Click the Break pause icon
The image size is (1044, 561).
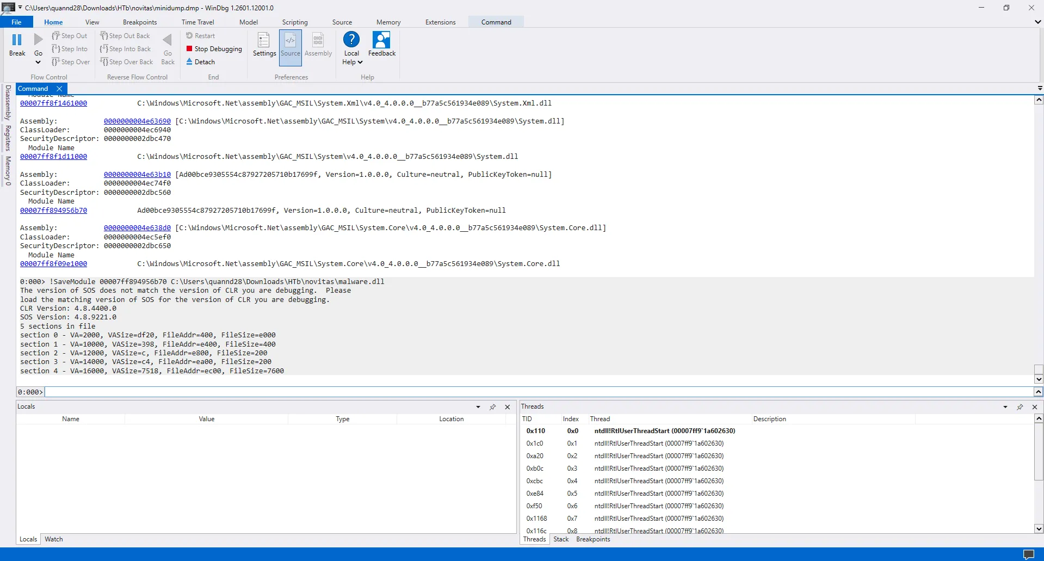click(17, 40)
